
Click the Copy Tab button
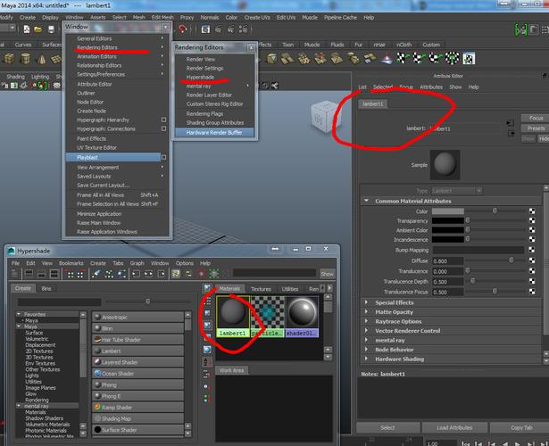(x=520, y=427)
